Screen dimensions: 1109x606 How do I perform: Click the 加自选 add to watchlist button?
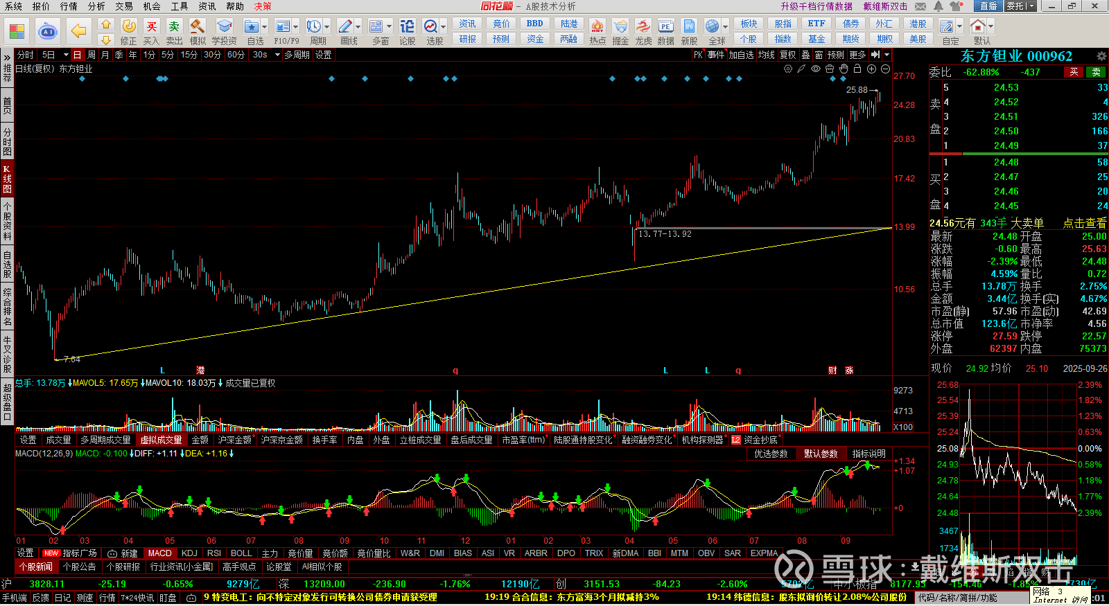point(740,55)
